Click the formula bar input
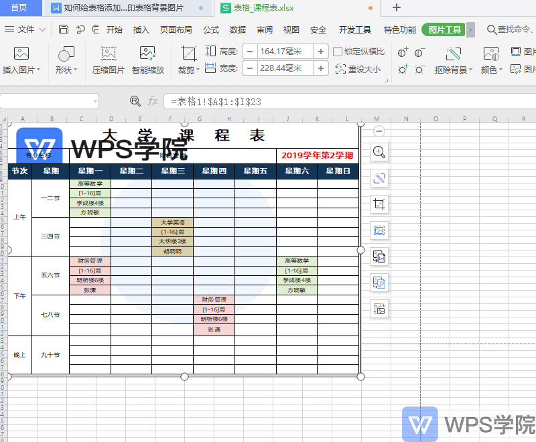Screen dimensions: 536x442 tap(350, 101)
